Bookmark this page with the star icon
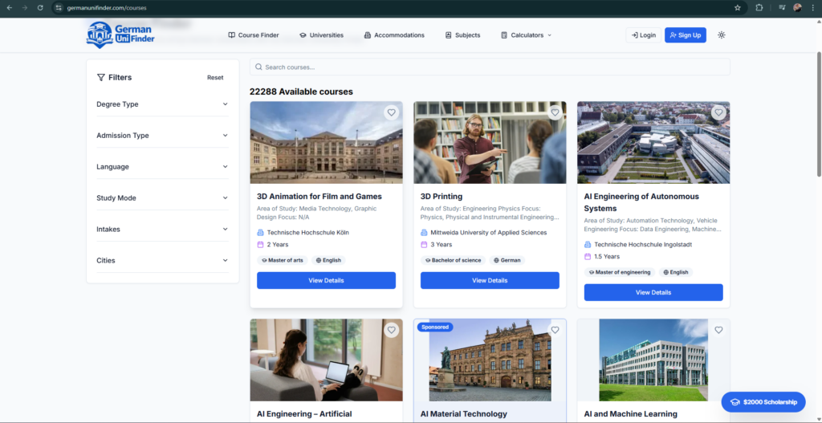 tap(738, 8)
